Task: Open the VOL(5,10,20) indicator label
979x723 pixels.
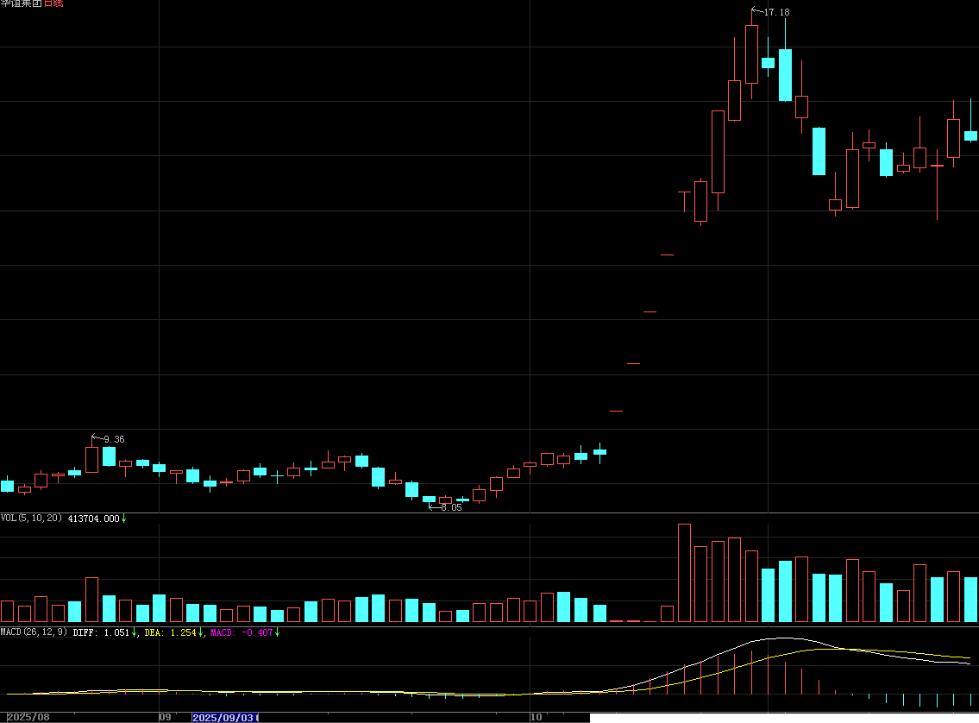Action: pos(31,519)
